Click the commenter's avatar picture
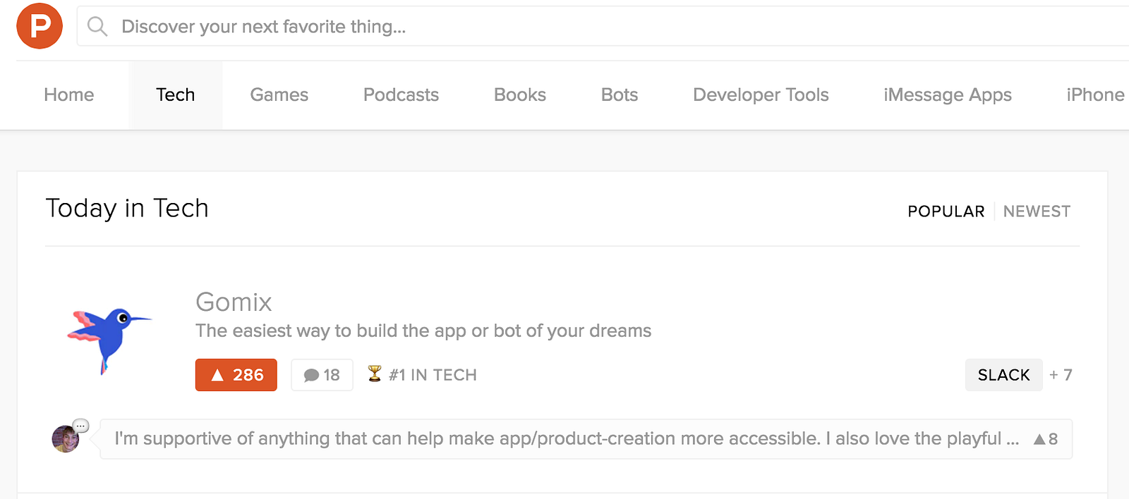Viewport: 1129px width, 499px height. (x=66, y=438)
